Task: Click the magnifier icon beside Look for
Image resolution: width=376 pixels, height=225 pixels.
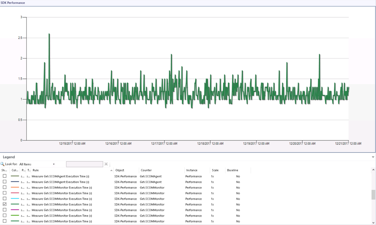Action: pos(2,164)
